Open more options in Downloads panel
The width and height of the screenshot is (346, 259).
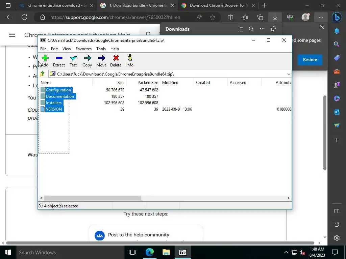click(x=262, y=29)
